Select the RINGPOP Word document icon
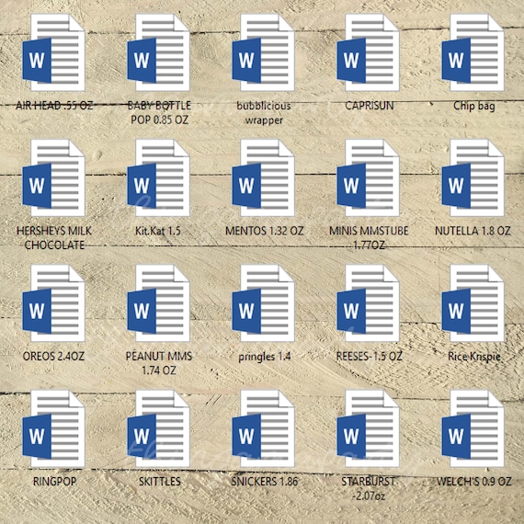Image resolution: width=524 pixels, height=524 pixels. point(53,428)
